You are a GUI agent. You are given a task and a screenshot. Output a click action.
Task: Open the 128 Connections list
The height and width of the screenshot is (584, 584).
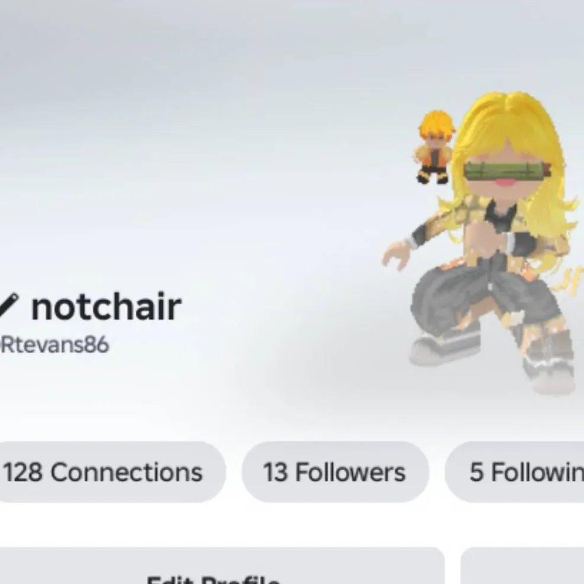[110, 472]
